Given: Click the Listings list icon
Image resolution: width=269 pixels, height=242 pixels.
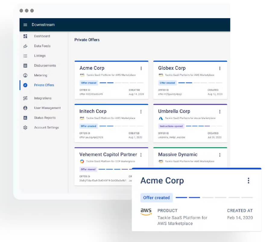Looking at the screenshot, I should pyautogui.click(x=25, y=56).
